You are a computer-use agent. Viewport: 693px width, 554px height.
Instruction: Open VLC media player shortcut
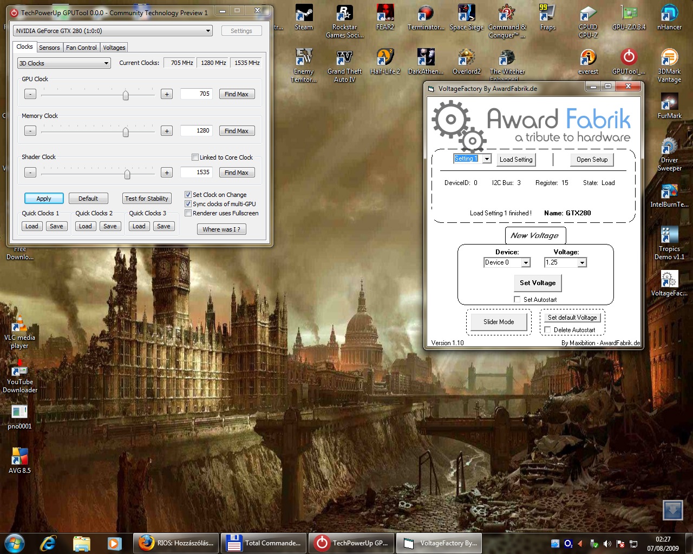[19, 332]
